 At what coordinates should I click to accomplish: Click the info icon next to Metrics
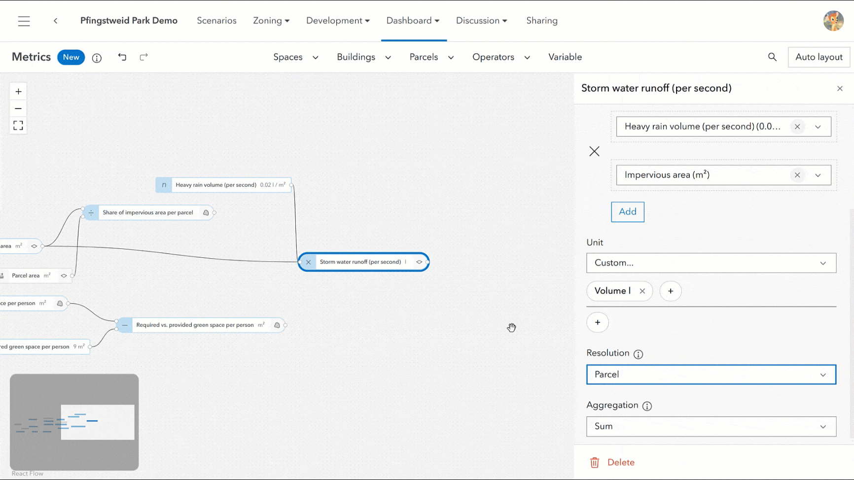tap(97, 58)
